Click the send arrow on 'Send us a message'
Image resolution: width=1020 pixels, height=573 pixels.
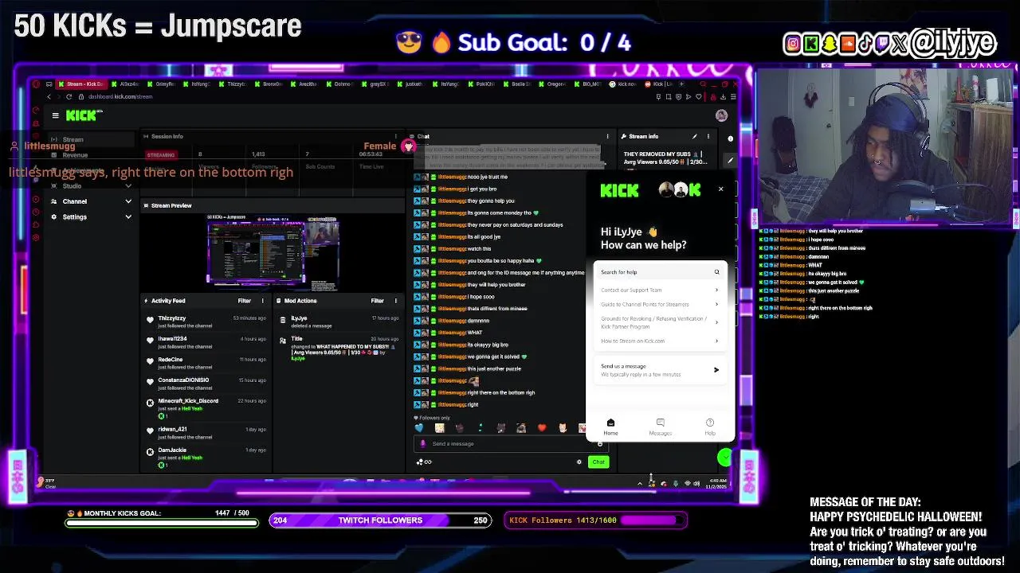click(716, 370)
